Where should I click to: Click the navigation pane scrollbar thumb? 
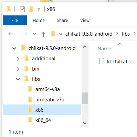pyautogui.click(x=85, y=98)
